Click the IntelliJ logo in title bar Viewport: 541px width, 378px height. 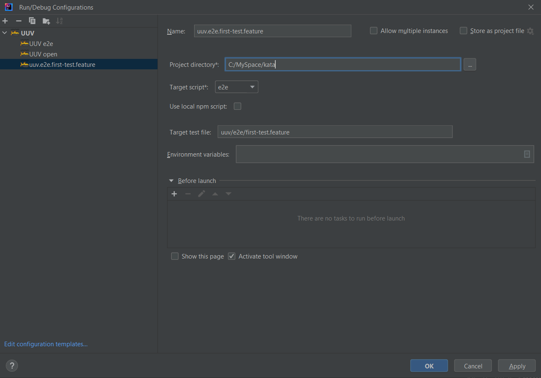(8, 7)
